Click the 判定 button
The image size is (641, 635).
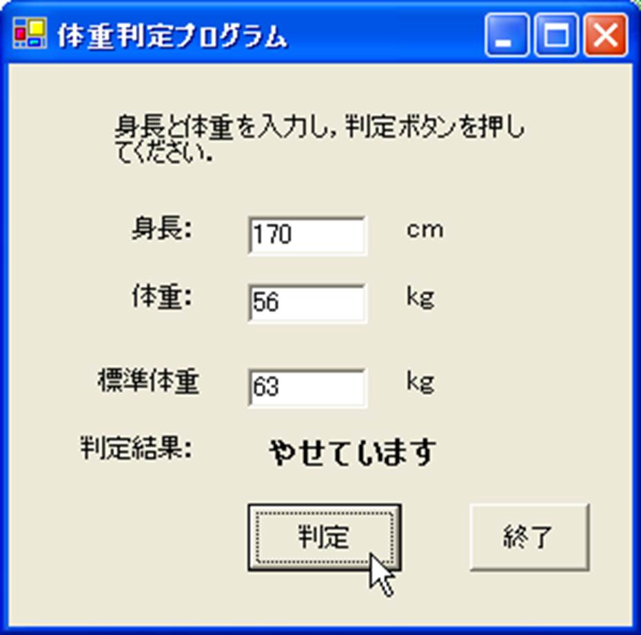[x=324, y=537]
